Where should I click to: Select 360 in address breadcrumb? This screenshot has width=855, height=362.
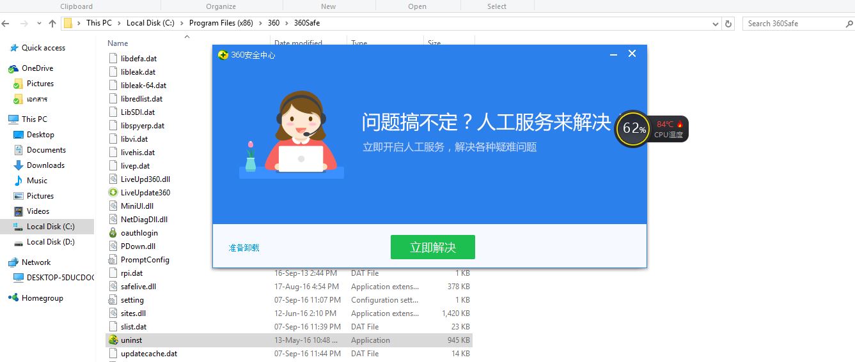[x=274, y=23]
